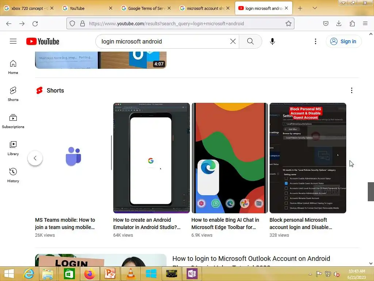The image size is (374, 281).
Task: Click the tracking protection shield icon
Action: [x=72, y=23]
